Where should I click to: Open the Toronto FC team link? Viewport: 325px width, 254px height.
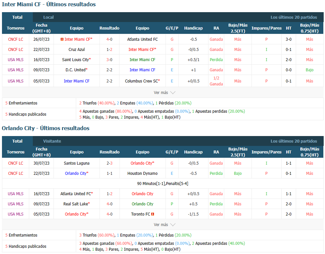(141, 214)
